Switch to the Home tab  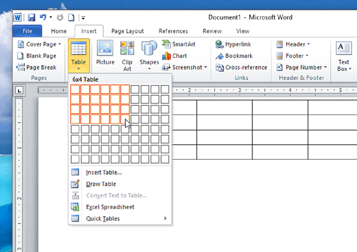click(59, 31)
